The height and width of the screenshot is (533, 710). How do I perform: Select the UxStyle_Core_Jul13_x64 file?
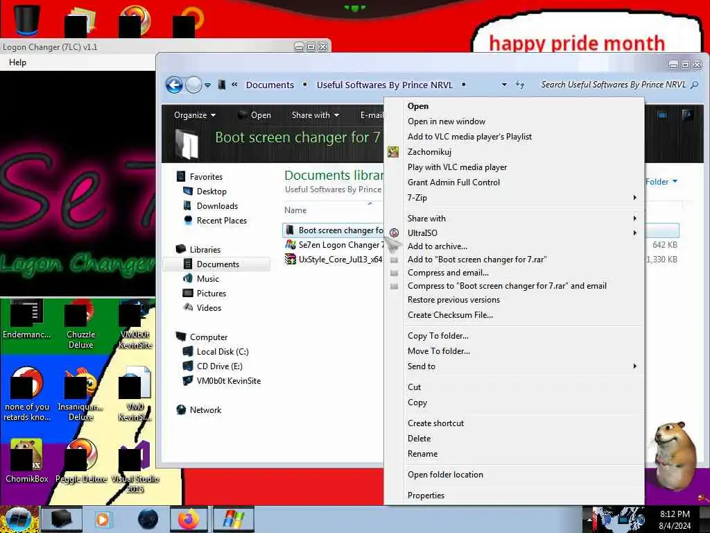(x=334, y=260)
